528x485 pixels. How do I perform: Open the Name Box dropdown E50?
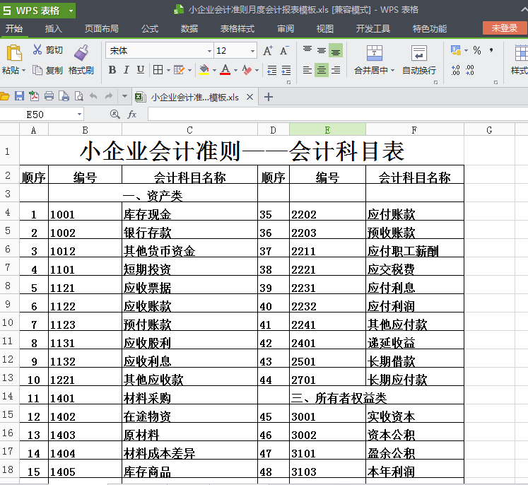[x=79, y=115]
